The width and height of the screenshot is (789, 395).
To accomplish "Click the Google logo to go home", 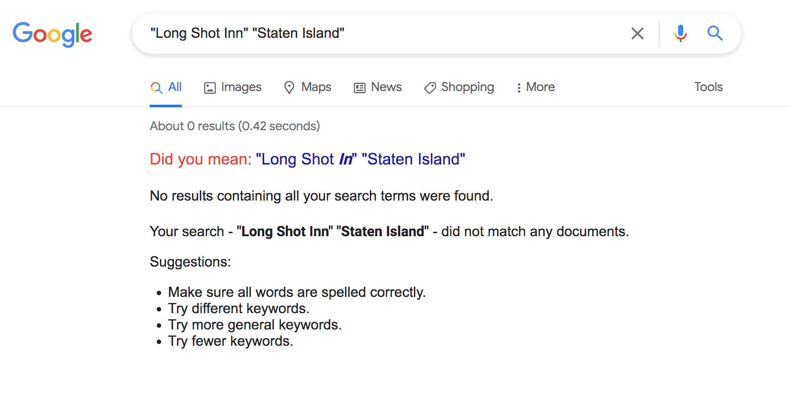I will click(52, 34).
